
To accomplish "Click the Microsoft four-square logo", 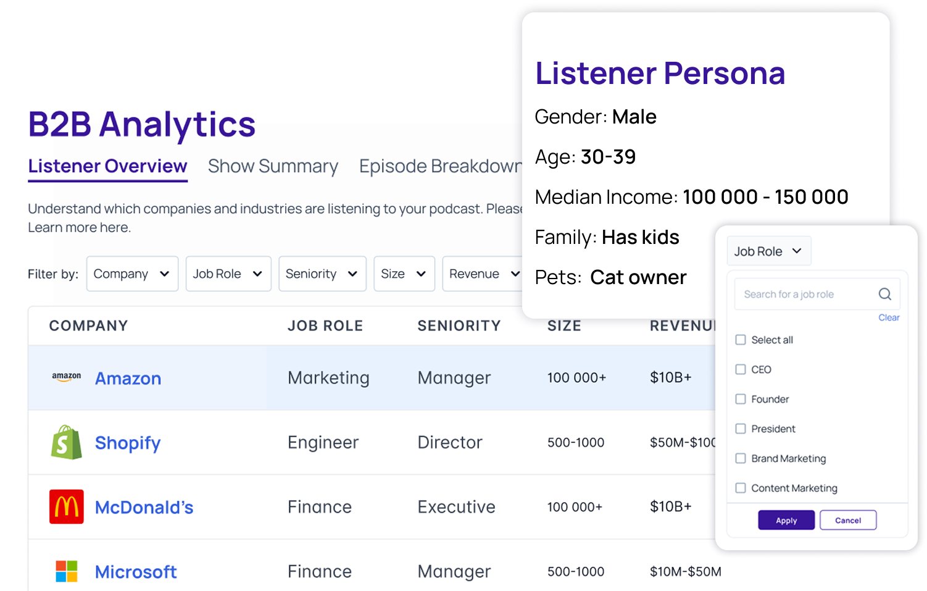I will pyautogui.click(x=67, y=571).
